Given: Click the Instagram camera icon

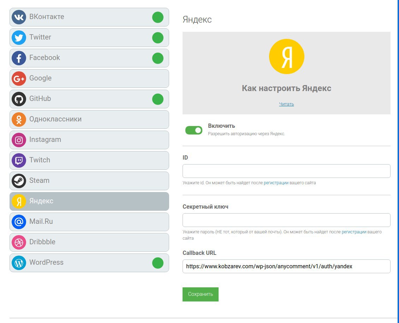Looking at the screenshot, I should click(x=19, y=140).
